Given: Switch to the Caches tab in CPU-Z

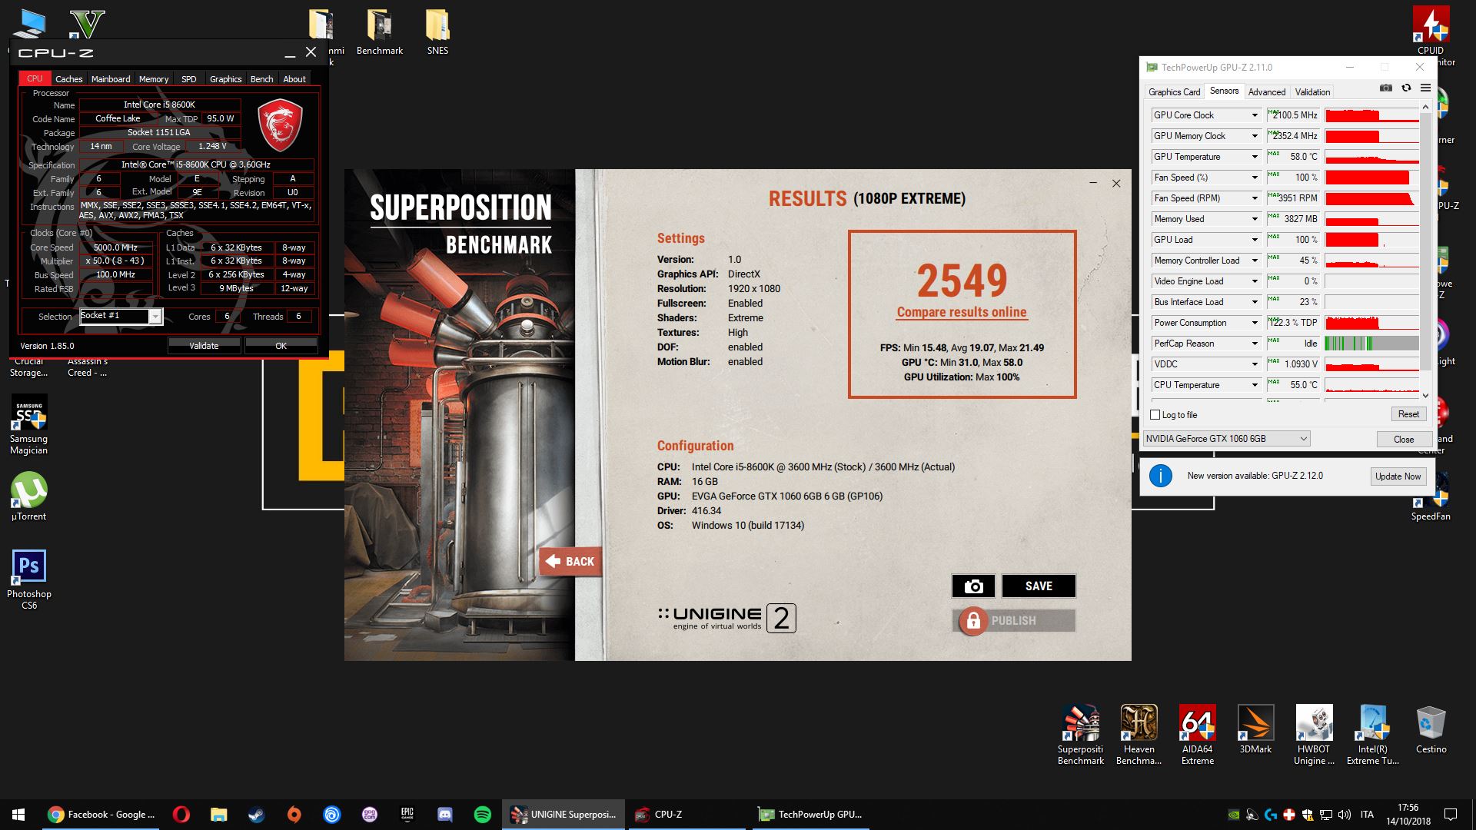Looking at the screenshot, I should point(68,79).
